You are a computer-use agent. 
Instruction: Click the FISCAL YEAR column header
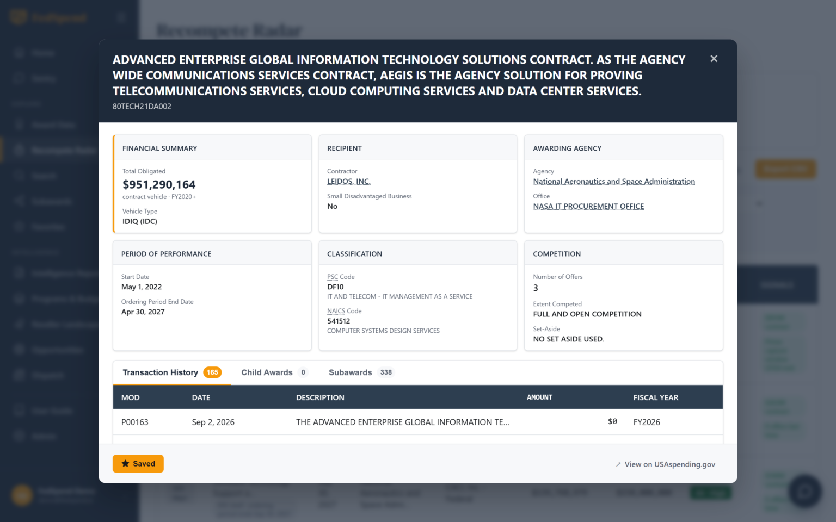(656, 397)
